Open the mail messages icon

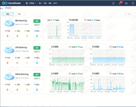[126, 3]
